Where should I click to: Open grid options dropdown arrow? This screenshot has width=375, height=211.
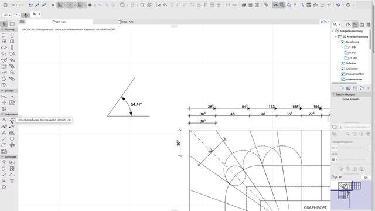(95, 5)
